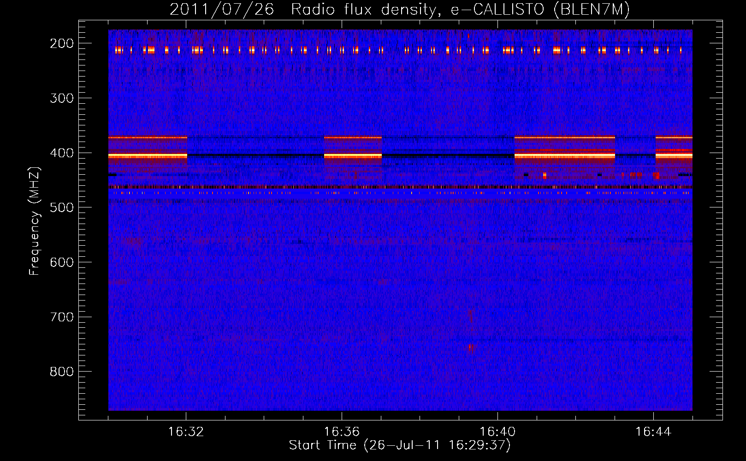Click the 'Start Time (26-Jul-11 16:29:37)' label
The image size is (746, 461).
pos(400,445)
